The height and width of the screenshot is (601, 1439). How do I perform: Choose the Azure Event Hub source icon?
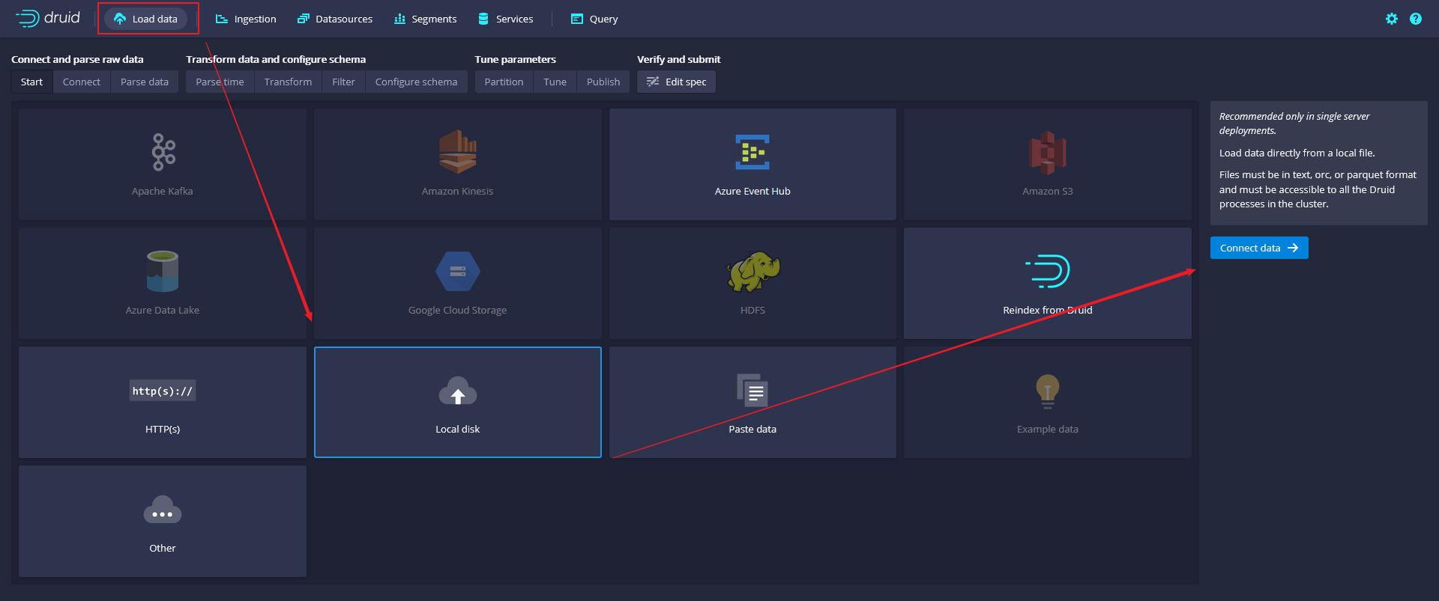pyautogui.click(x=752, y=152)
